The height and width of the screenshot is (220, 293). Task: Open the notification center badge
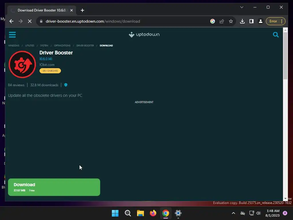pos(285,213)
